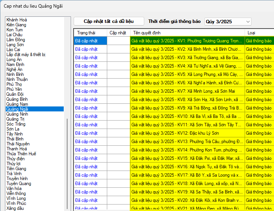Viewport: 274px width, 211px height.
Task: Tick the Cập nhật cell for KV7 row
Action: pos(118,91)
